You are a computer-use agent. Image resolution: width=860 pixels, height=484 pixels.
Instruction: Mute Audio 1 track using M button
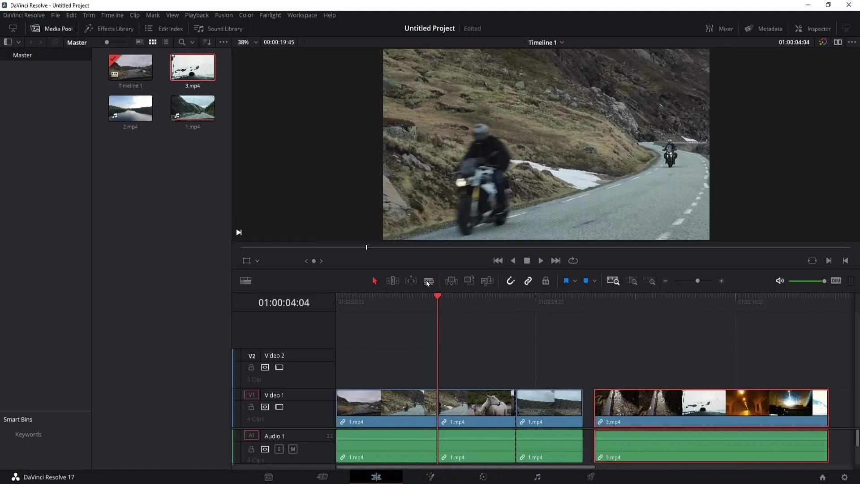point(293,449)
